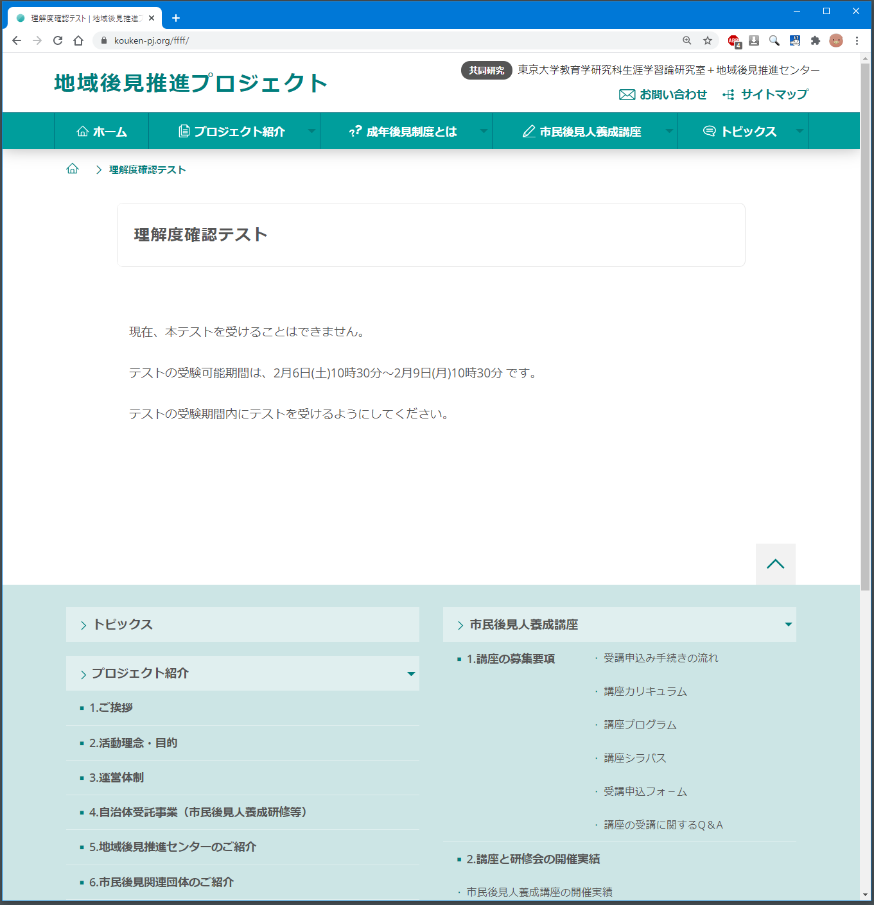Bookmark this page with star icon
Screen dimensions: 874x905
pos(708,40)
